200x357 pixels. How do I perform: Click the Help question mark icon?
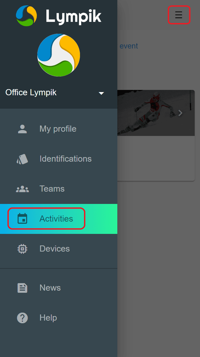[x=22, y=318]
